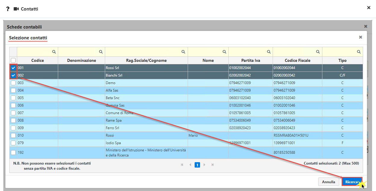Click search icon in Partita Iva filter
Image resolution: width=376 pixels, height=191 pixels.
(269, 52)
